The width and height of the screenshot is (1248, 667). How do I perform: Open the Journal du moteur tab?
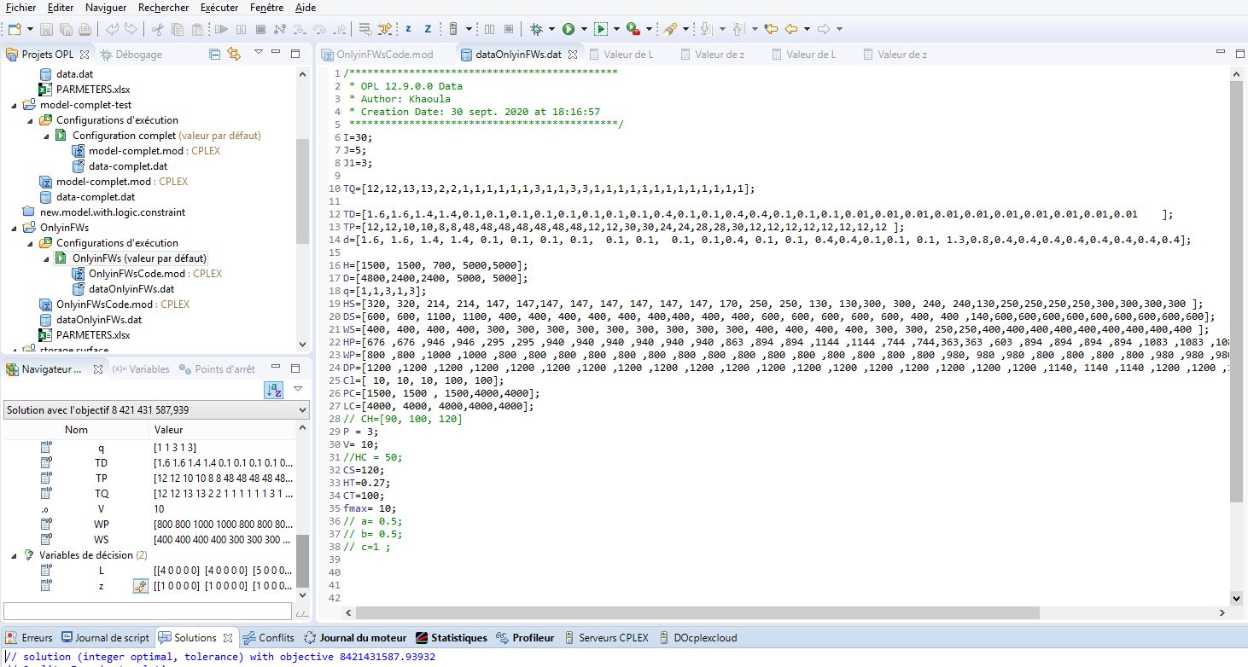(356, 637)
